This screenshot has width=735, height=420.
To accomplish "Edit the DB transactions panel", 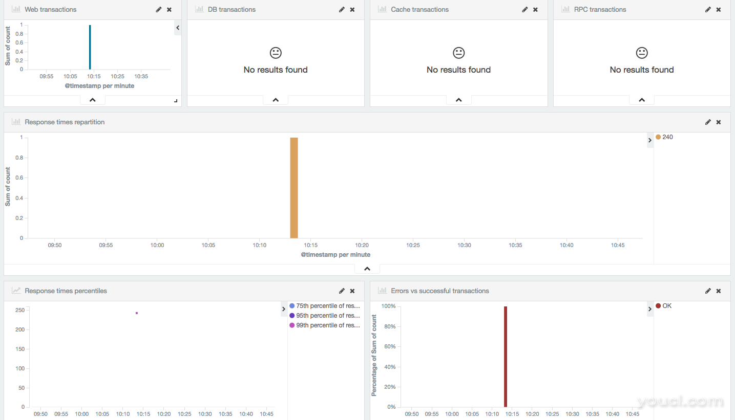I will point(342,10).
